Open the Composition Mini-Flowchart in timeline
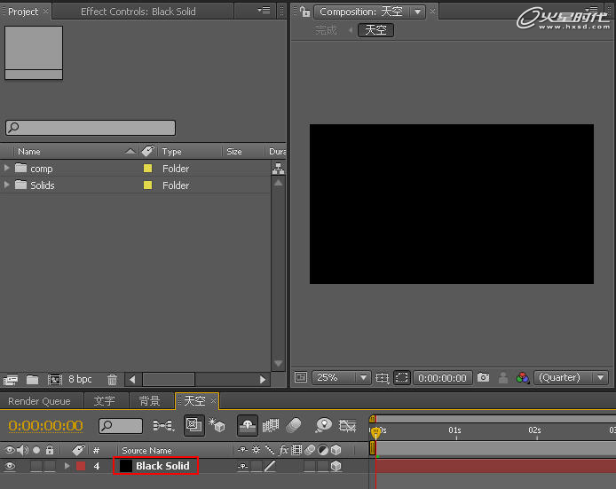Image resolution: width=616 pixels, height=489 pixels. point(163,425)
